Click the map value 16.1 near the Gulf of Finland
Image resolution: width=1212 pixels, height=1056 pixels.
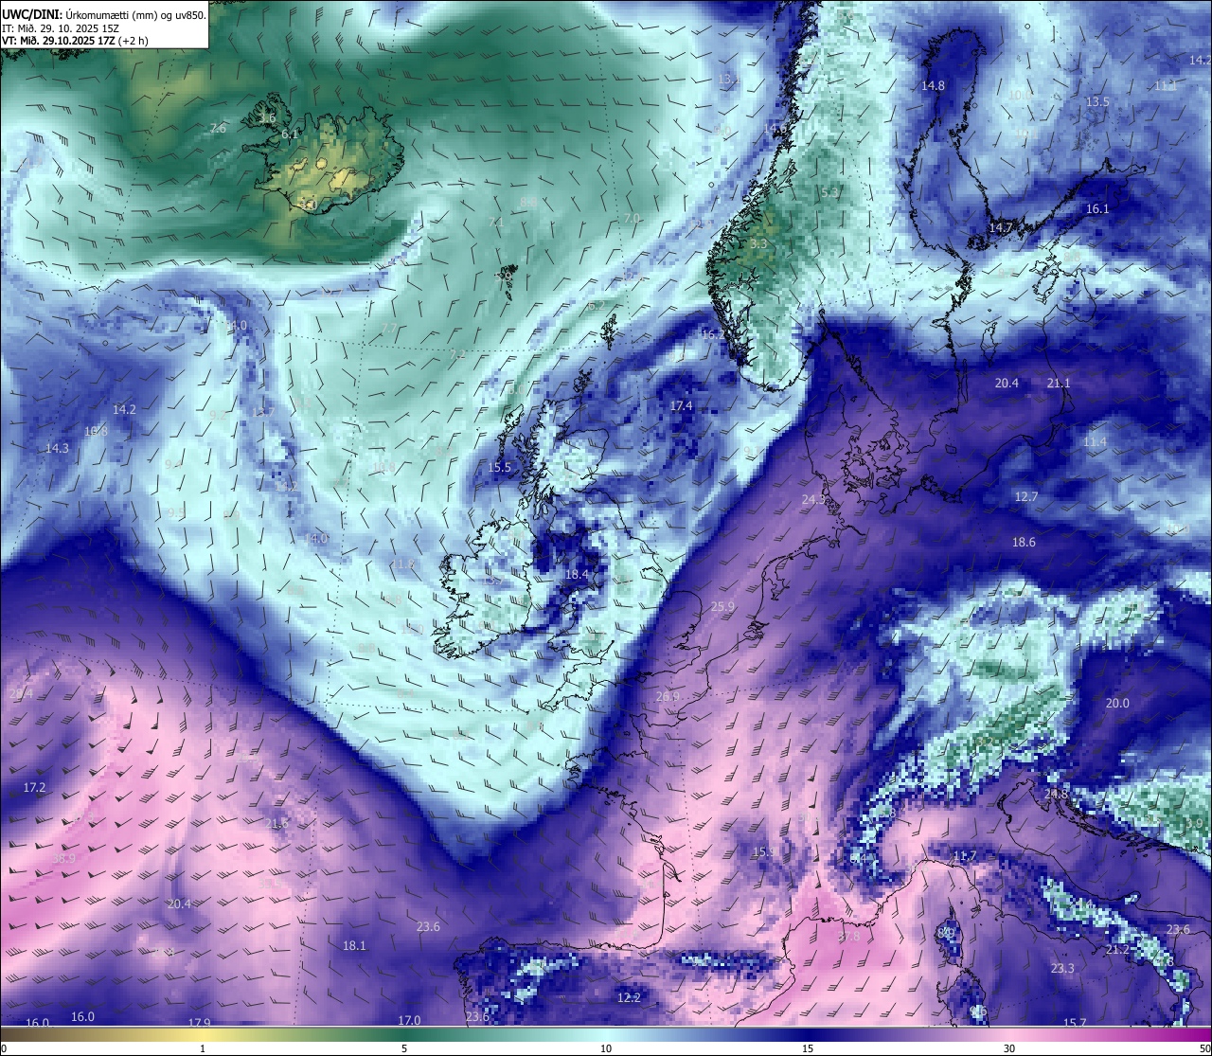click(x=1097, y=209)
